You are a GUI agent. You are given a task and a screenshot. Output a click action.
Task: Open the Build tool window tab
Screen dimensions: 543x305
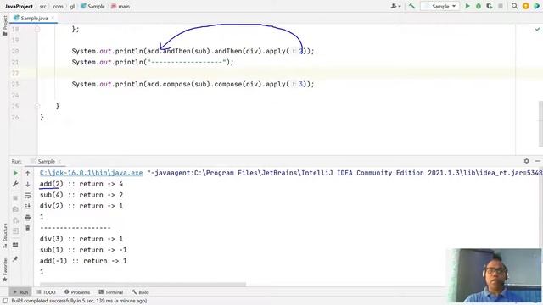(x=140, y=292)
